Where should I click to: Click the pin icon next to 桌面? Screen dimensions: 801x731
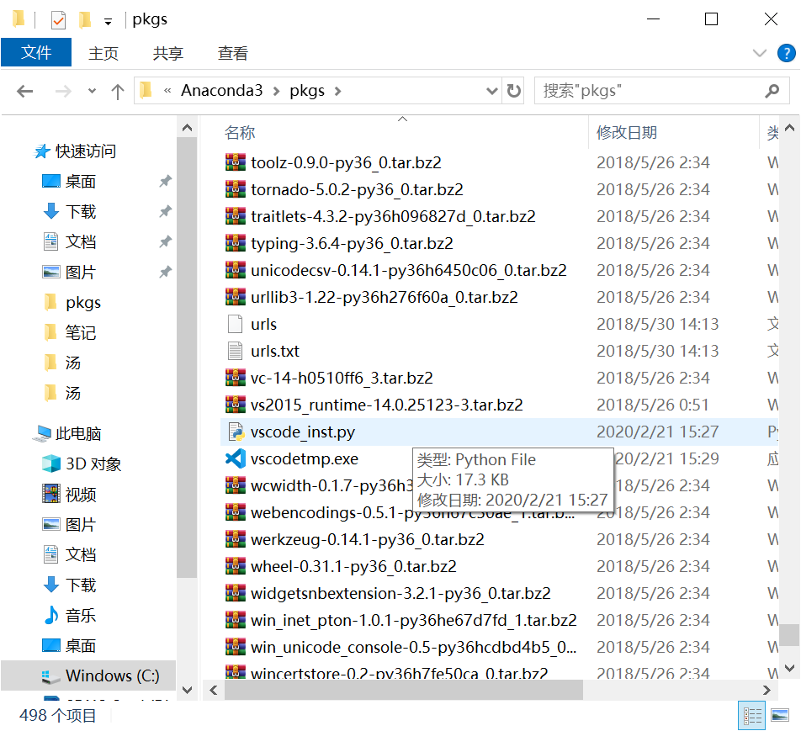point(165,182)
